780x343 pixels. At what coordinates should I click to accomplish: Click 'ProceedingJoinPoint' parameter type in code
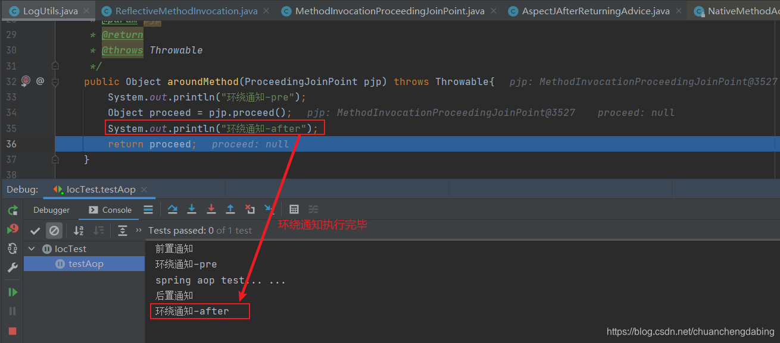pyautogui.click(x=301, y=81)
